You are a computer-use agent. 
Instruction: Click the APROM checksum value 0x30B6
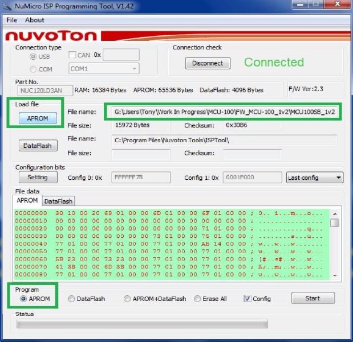point(252,125)
